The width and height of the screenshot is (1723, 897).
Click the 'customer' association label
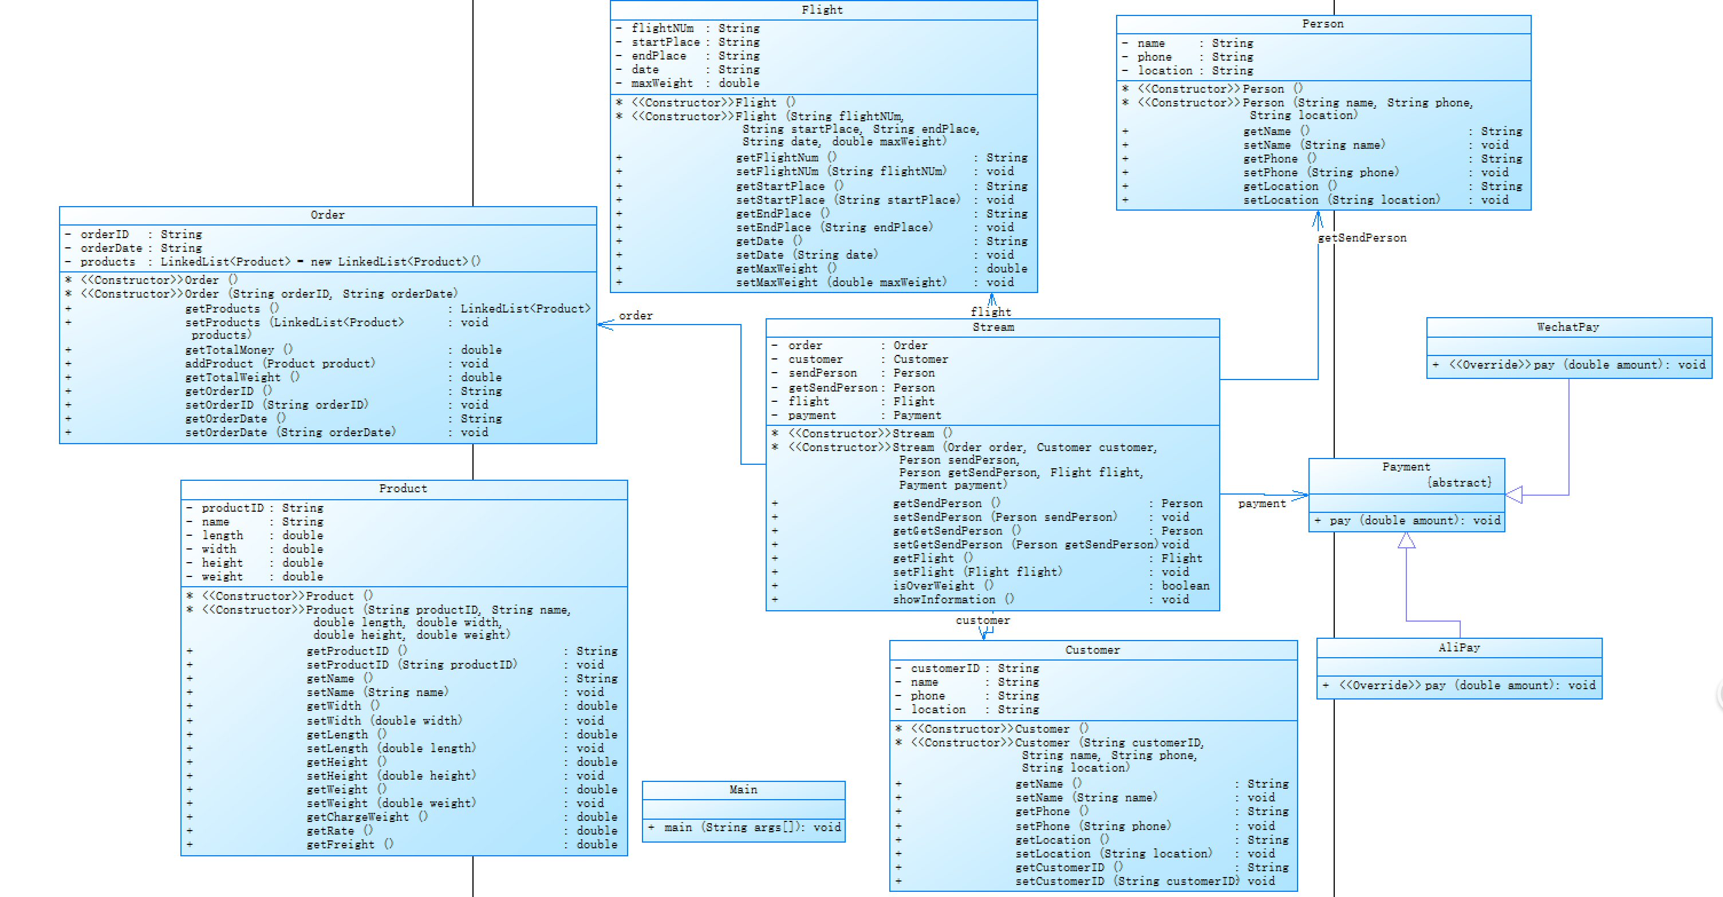(x=982, y=621)
